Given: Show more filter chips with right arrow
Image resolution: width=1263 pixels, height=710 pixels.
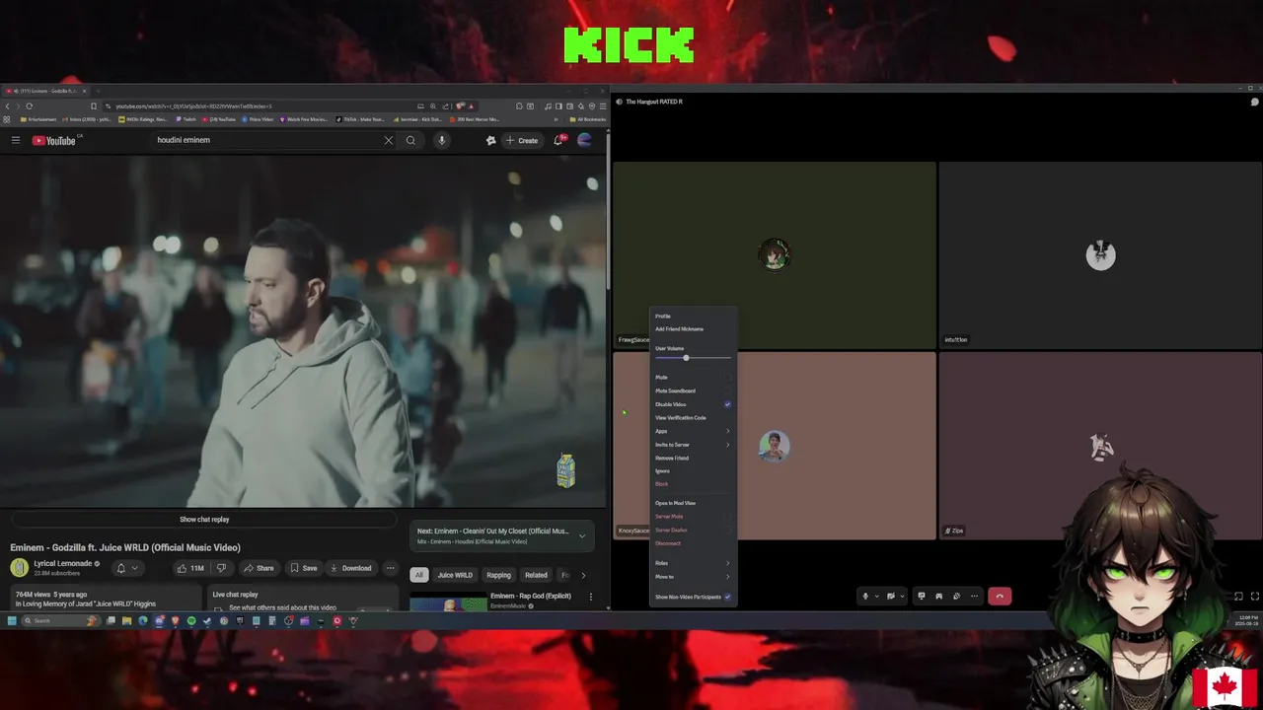Looking at the screenshot, I should pos(582,575).
